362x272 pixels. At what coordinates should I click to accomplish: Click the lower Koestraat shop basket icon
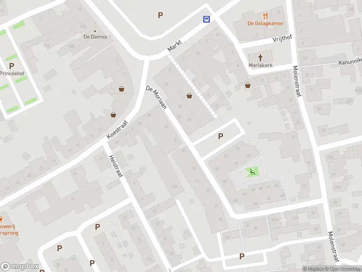coord(113,115)
